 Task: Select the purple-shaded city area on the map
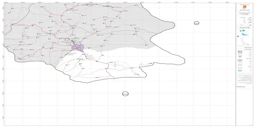pos(78,47)
